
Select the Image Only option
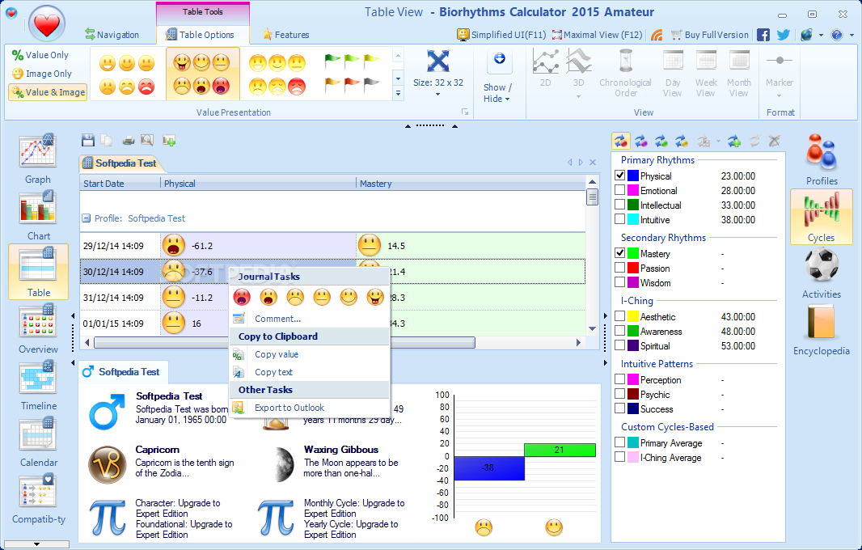(42, 74)
